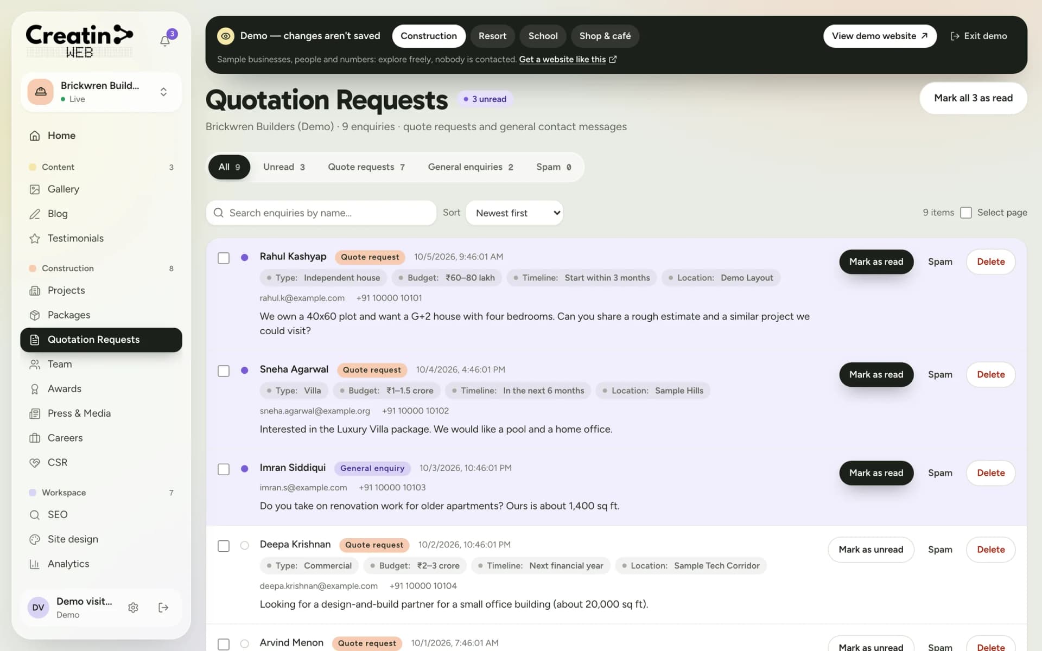This screenshot has height=651, width=1042.
Task: Mark Deepa Krishnan enquiry as unread
Action: [871, 550]
